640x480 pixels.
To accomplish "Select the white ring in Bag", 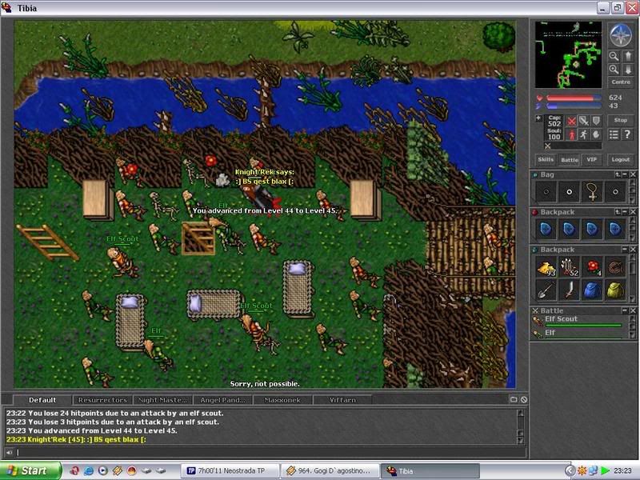I will pyautogui.click(x=569, y=192).
